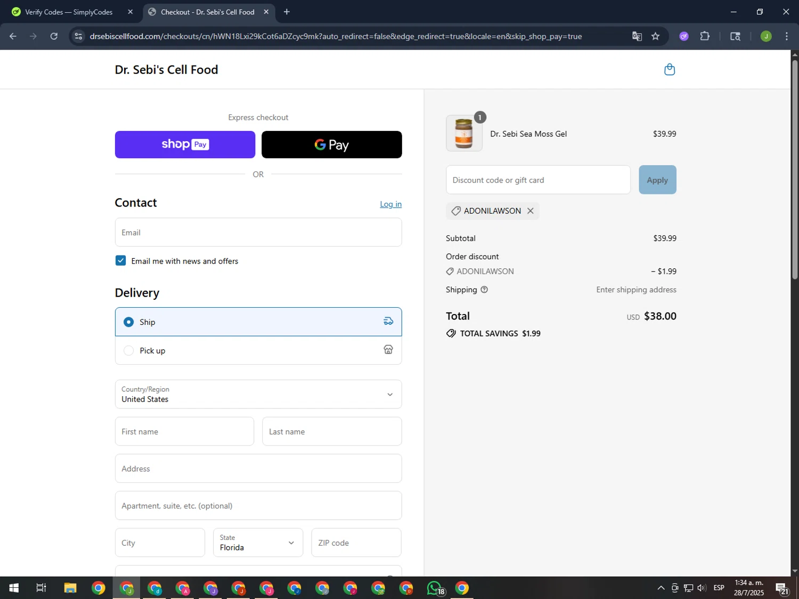799x599 pixels.
Task: Remove the ADONILAWSON discount code tag
Action: pyautogui.click(x=530, y=211)
